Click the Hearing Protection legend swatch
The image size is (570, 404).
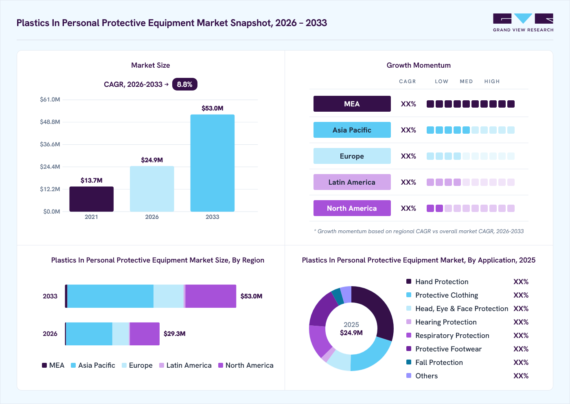point(409,322)
